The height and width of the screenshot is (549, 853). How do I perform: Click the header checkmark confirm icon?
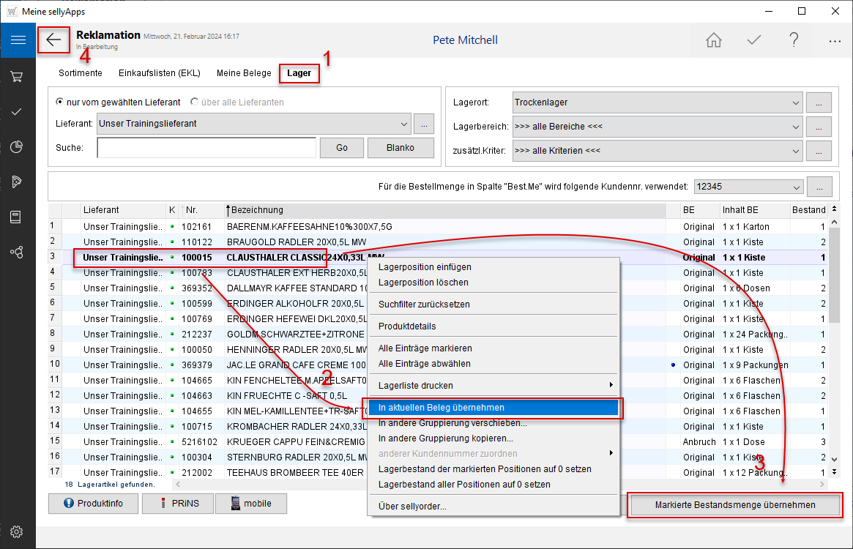753,40
